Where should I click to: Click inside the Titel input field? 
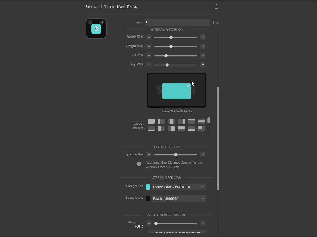pyautogui.click(x=177, y=23)
